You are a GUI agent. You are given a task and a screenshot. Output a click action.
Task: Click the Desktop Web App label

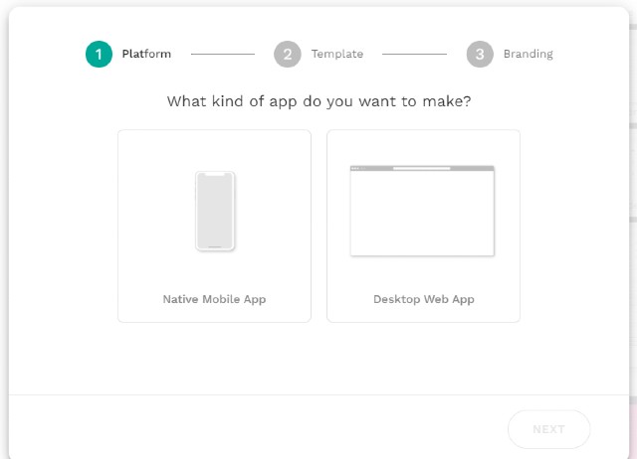point(424,299)
